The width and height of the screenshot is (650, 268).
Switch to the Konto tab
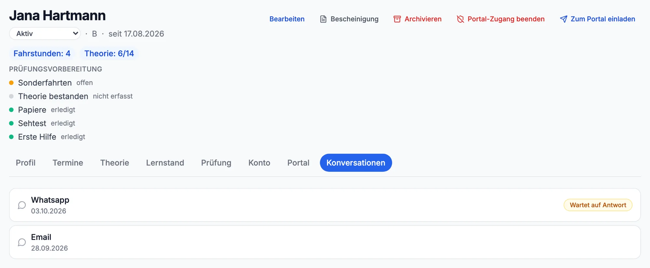pos(259,163)
